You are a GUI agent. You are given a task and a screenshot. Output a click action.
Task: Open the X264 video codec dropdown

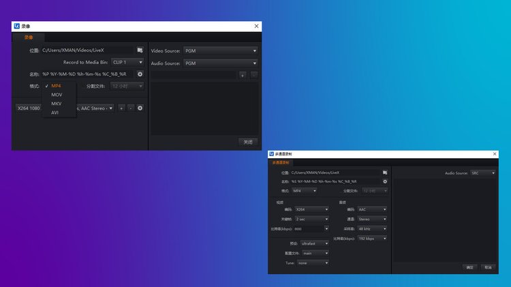click(x=311, y=209)
